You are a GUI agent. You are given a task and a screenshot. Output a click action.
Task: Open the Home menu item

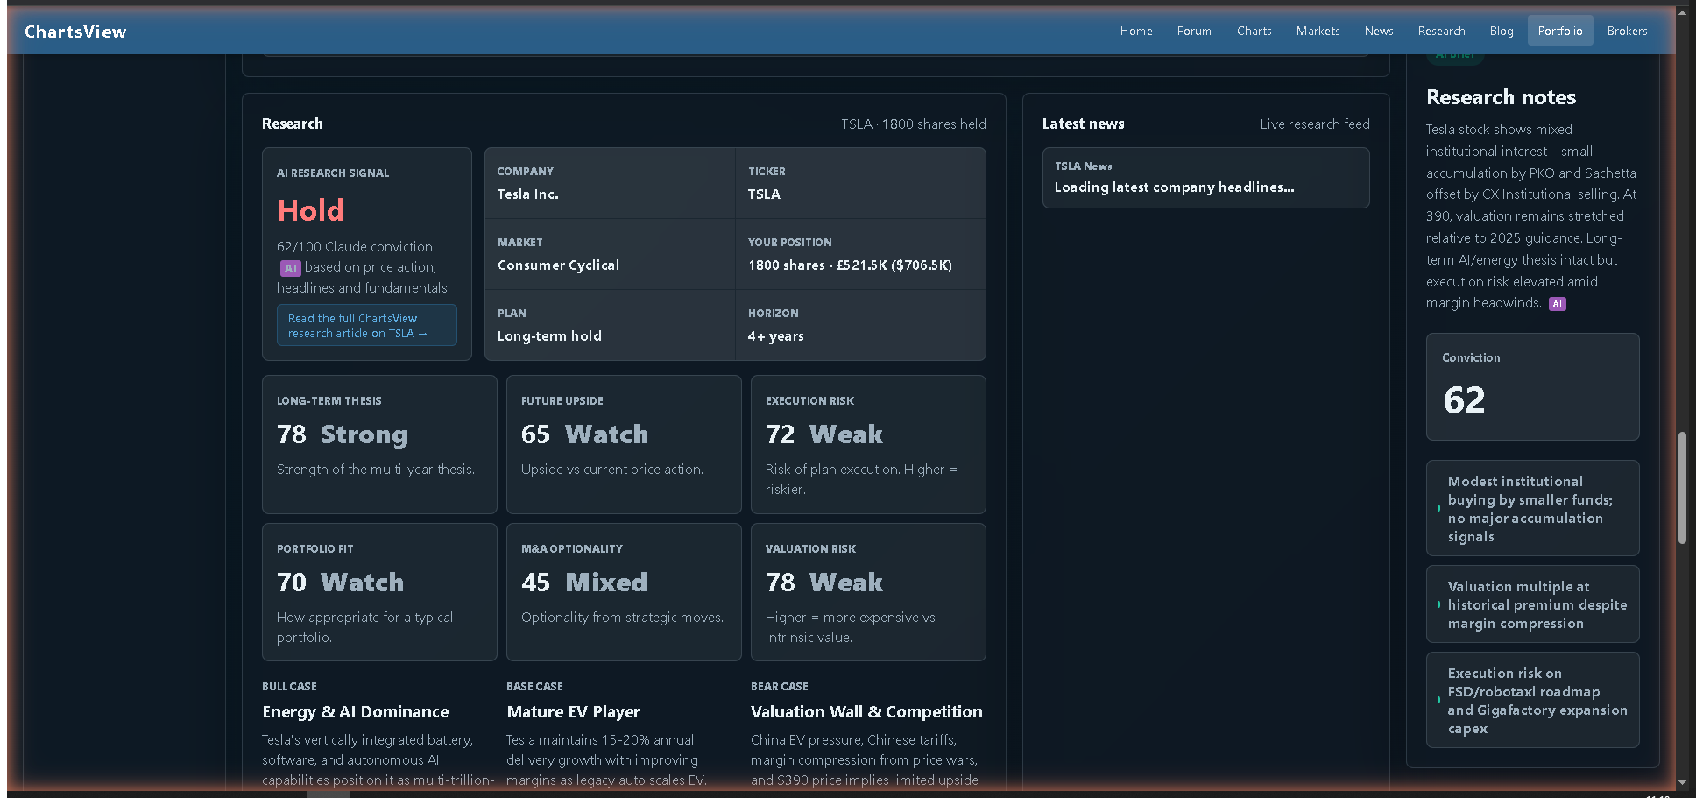pyautogui.click(x=1136, y=31)
